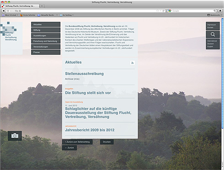Image resolution: width=224 pixels, height=170 pixels.
Task: Click the orange 'Imagefilm' label
Action: coord(69,89)
